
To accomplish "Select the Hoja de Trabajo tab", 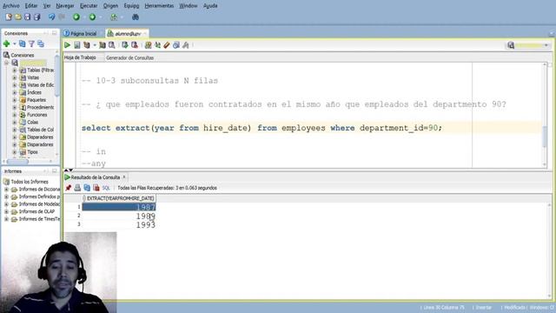I will [80, 57].
